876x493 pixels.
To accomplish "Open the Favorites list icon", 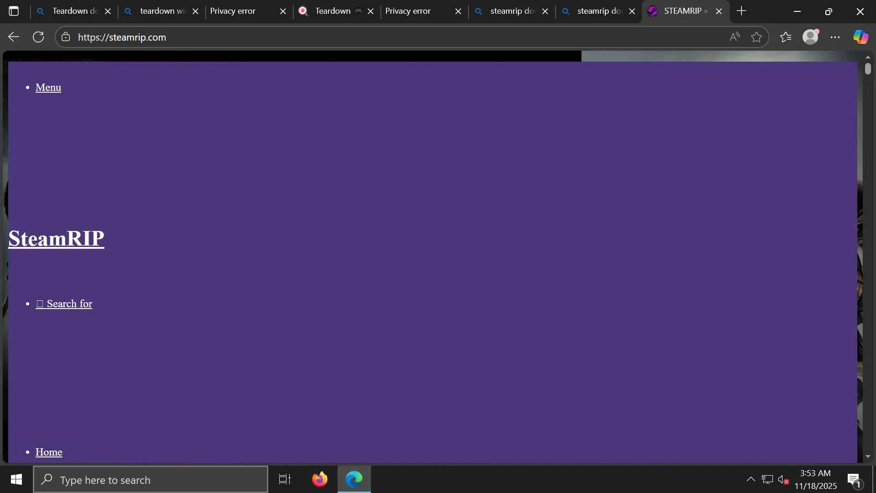I will [786, 37].
